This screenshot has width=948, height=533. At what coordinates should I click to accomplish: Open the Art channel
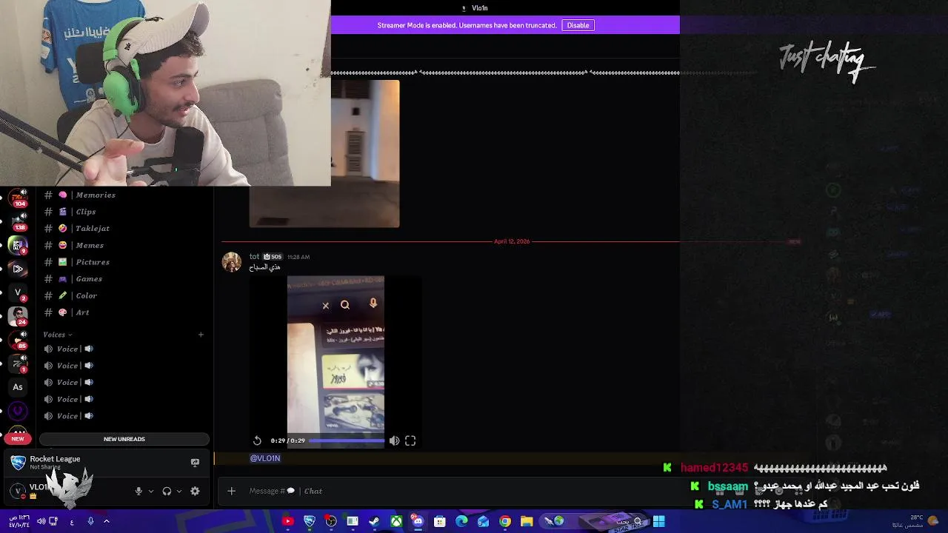pos(124,312)
